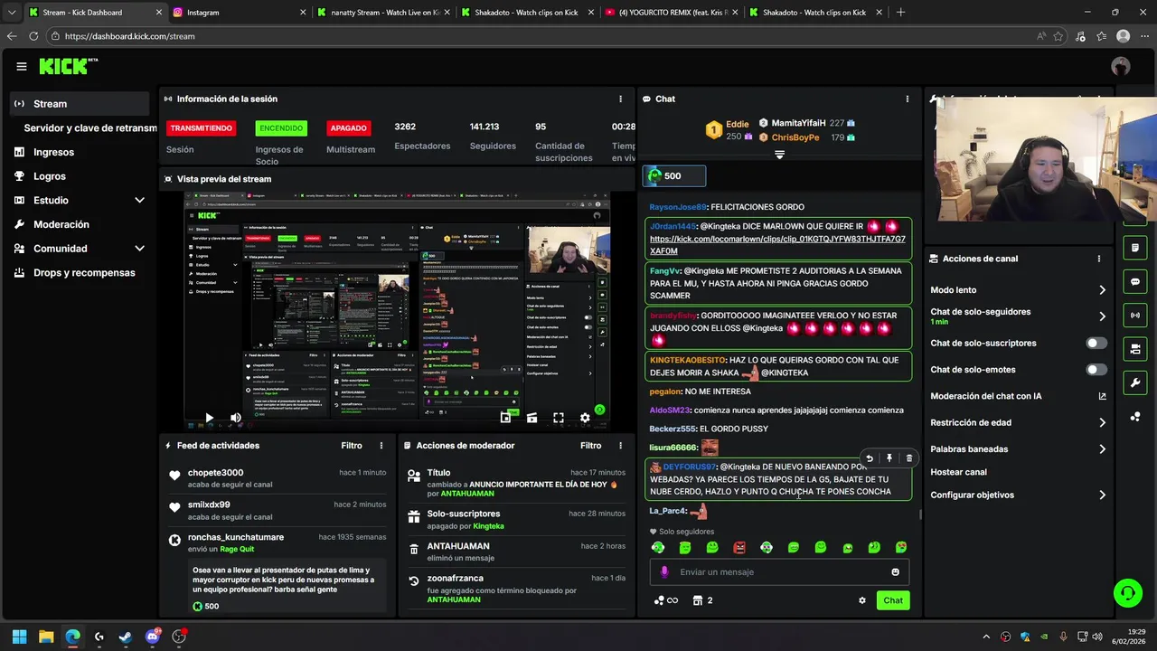Open Acciones de moderador three-dot menu
Screen dimensions: 1157x651
[620, 446]
